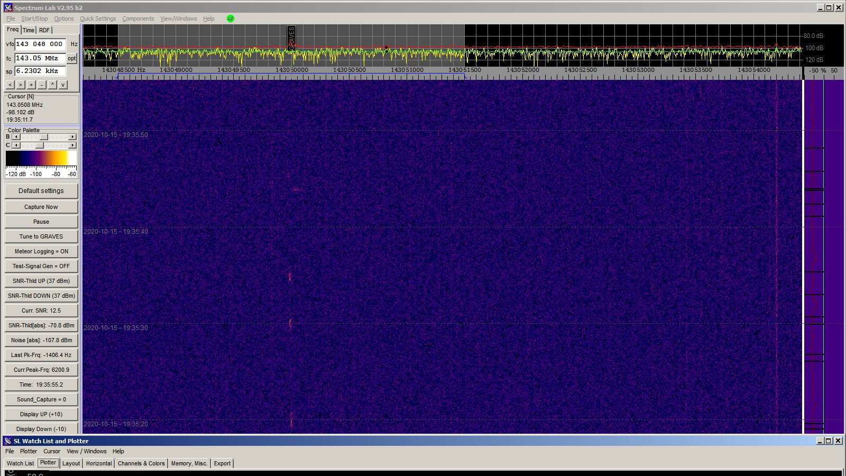
Task: Click the Last Pk-Frq: -1406.4 Hz button
Action: pos(41,355)
